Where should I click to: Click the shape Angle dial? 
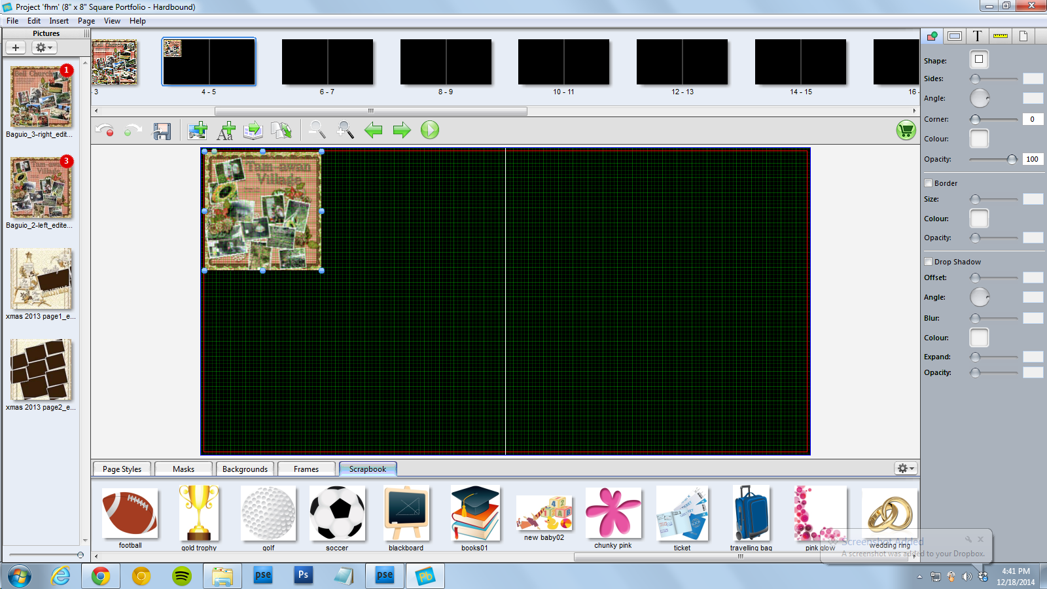point(980,98)
